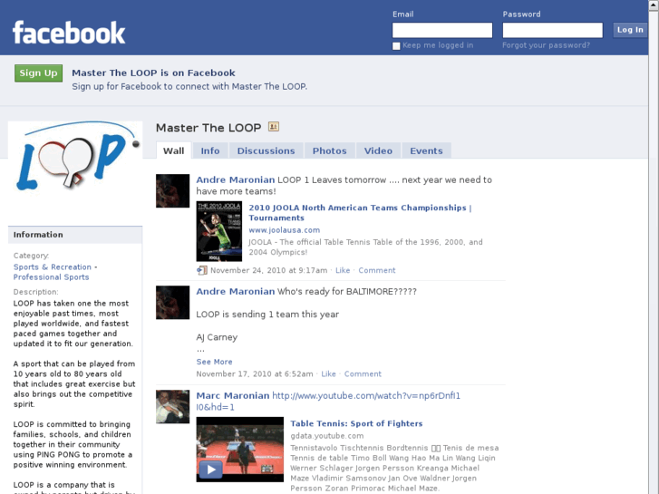The width and height of the screenshot is (659, 494).
Task: Comment on the November 24 post
Action: 376,270
